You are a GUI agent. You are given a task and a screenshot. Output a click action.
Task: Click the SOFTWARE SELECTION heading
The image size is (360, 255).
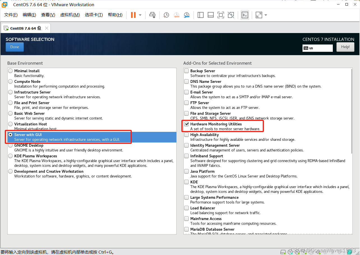tap(30, 39)
